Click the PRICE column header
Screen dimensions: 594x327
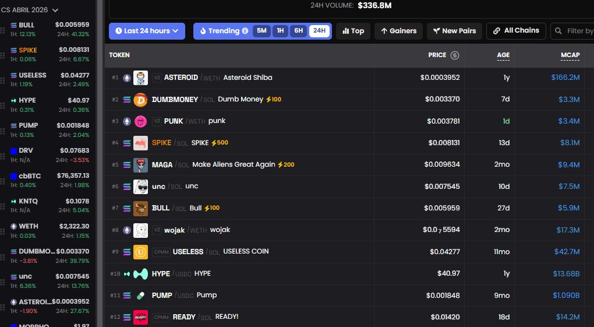[x=437, y=55]
